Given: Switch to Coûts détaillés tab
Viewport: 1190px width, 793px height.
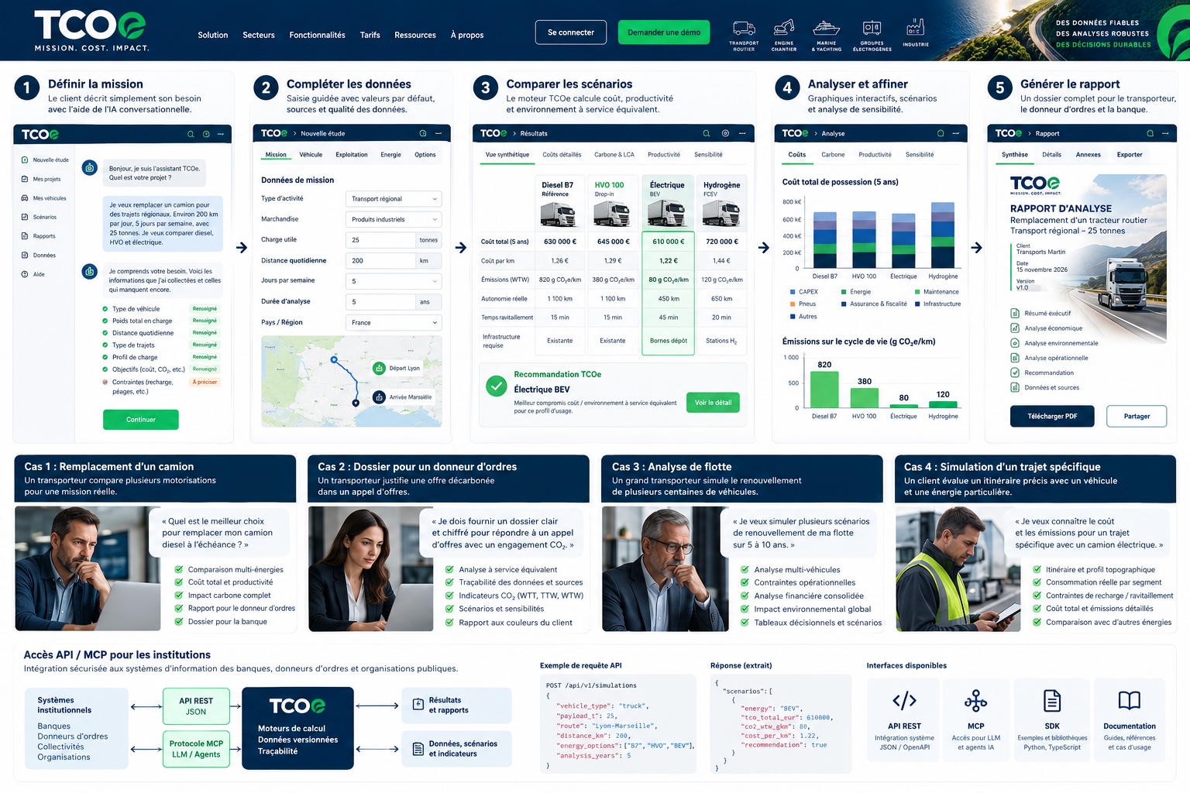Looking at the screenshot, I should click(x=562, y=155).
